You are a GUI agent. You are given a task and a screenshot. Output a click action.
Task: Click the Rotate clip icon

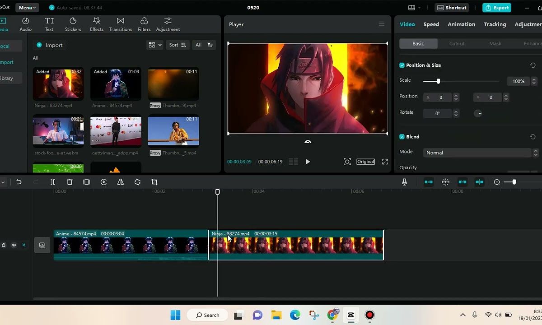coord(137,182)
